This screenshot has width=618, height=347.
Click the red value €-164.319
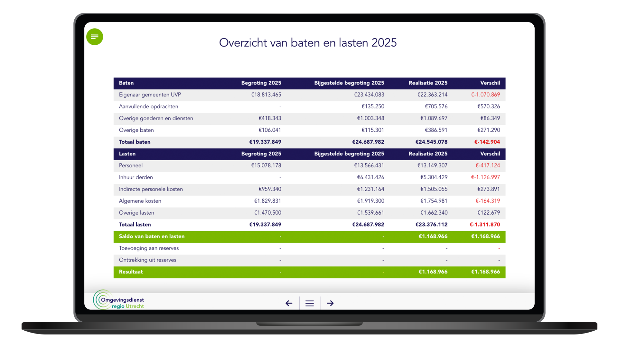[488, 201]
